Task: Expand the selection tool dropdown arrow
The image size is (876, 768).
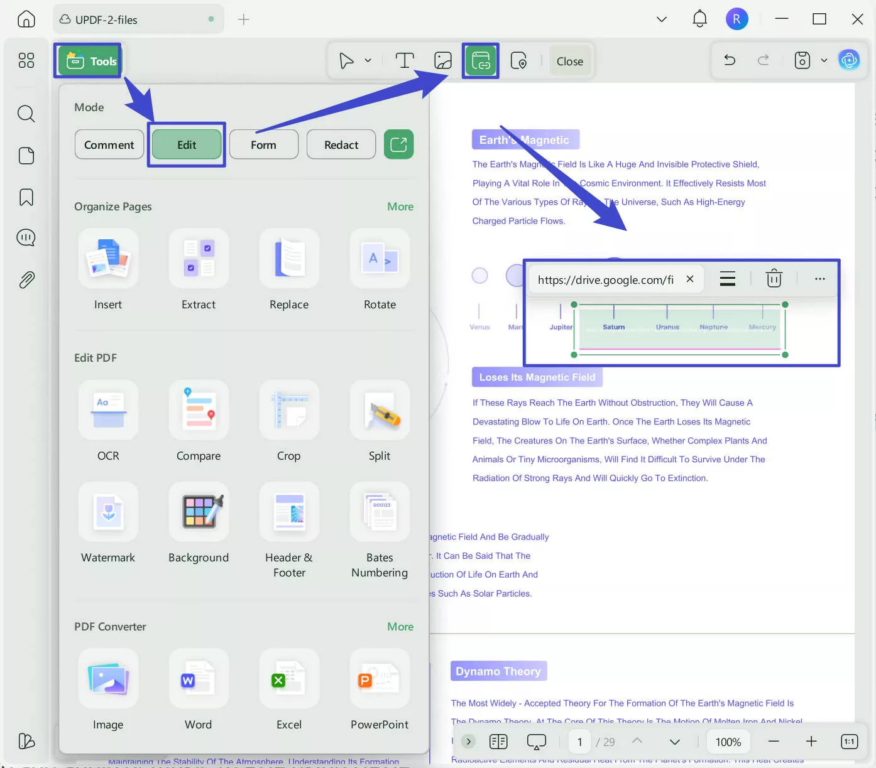Action: click(x=369, y=61)
